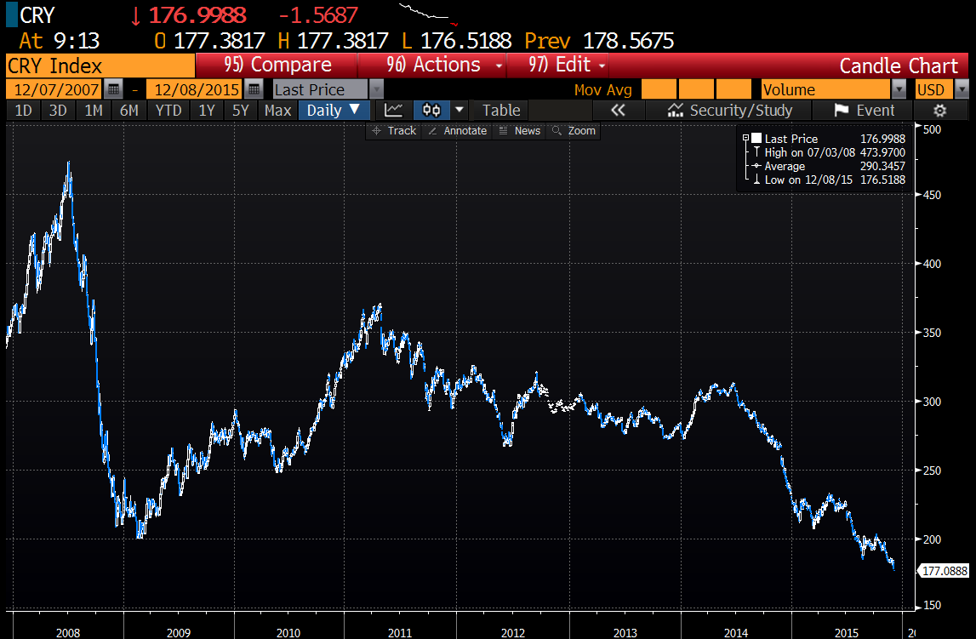
Task: Switch to line chart view icon
Action: coord(393,110)
